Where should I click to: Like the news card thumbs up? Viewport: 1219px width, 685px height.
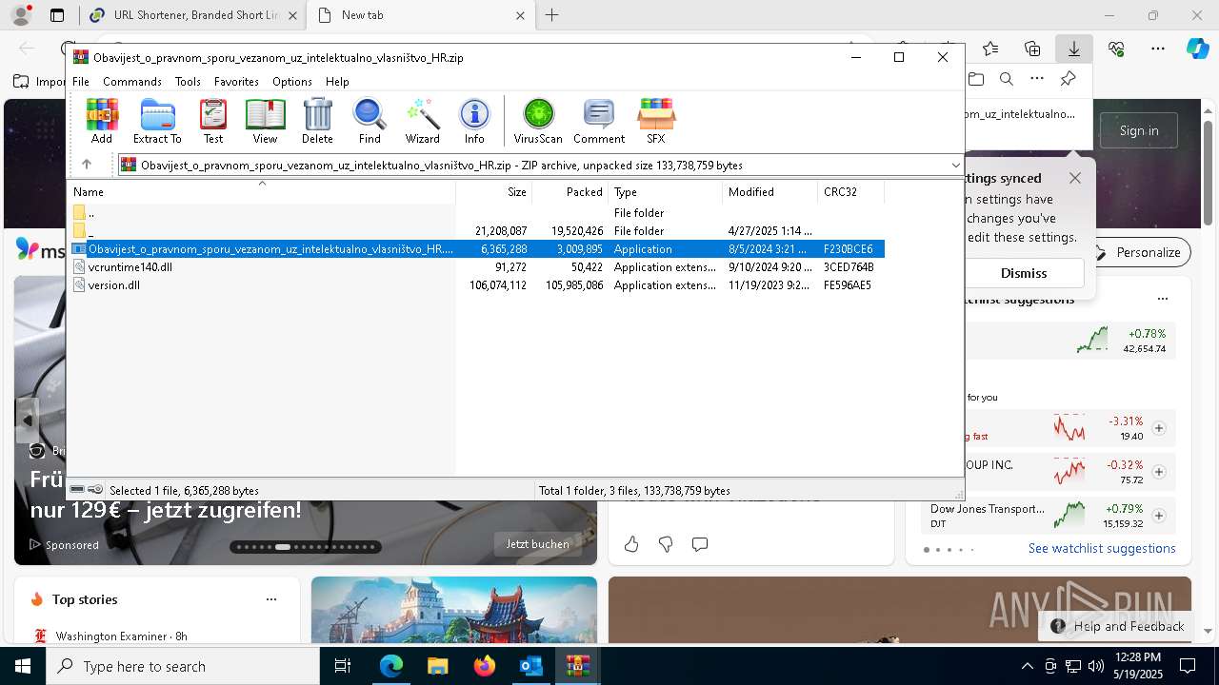(631, 544)
